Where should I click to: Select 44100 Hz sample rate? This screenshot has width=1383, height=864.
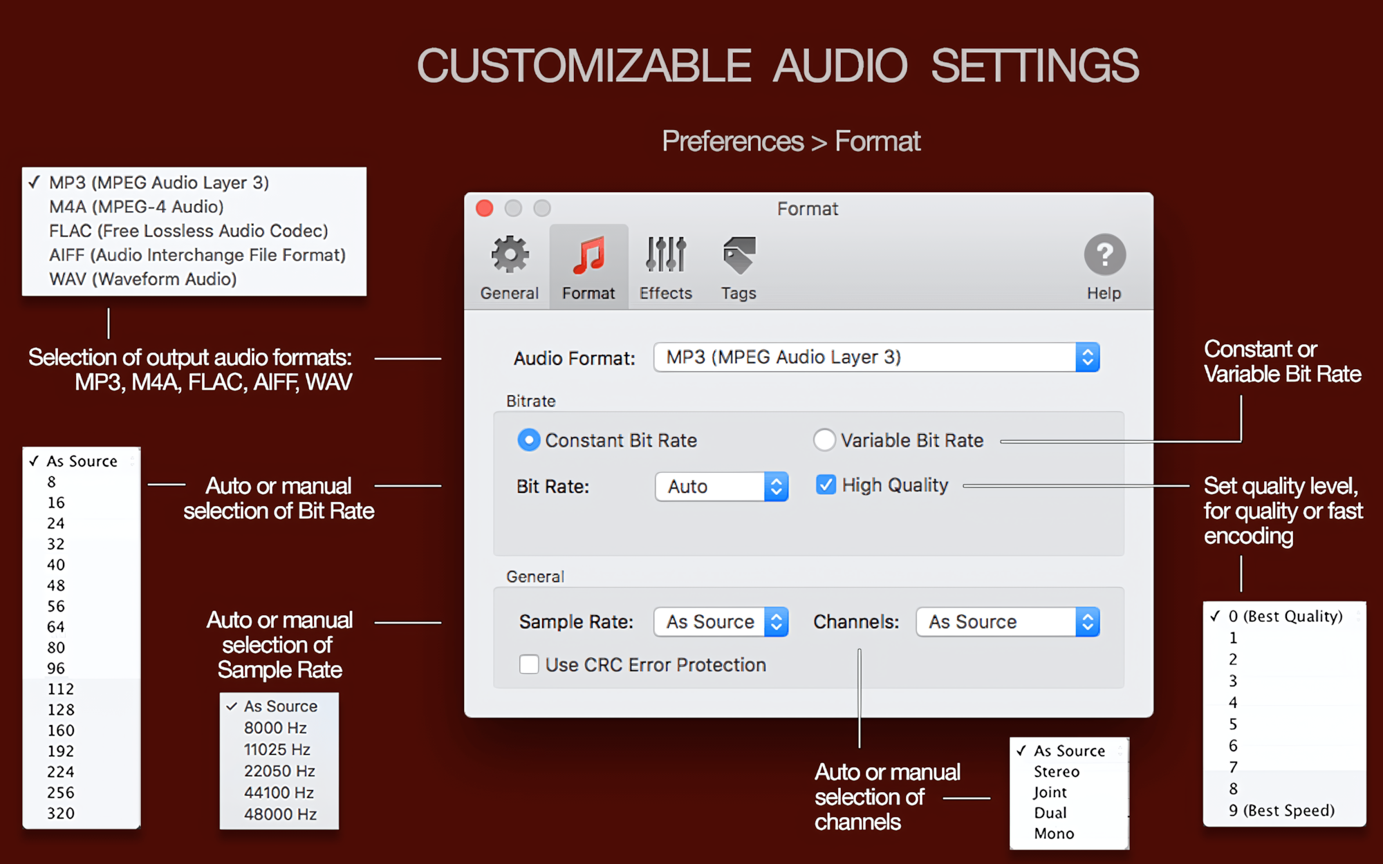279,792
